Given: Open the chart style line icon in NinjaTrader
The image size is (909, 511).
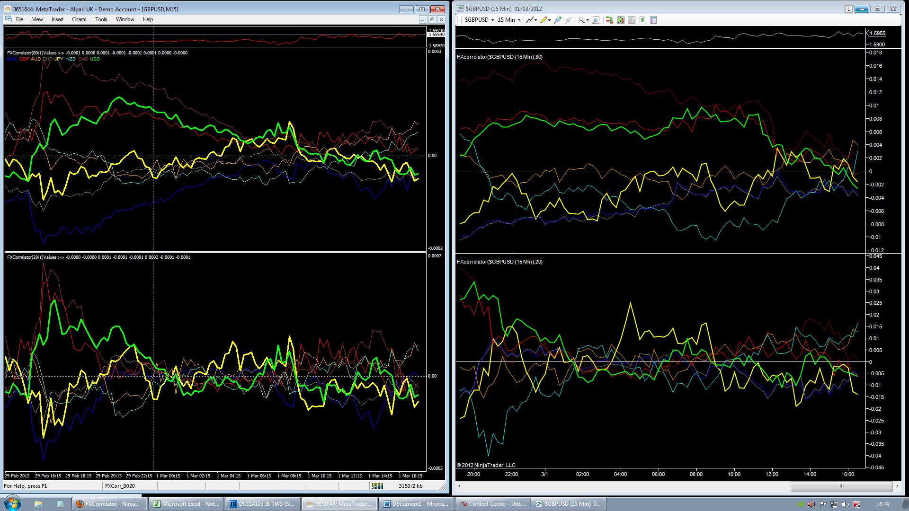Looking at the screenshot, I should [530, 20].
